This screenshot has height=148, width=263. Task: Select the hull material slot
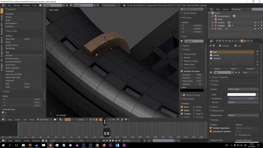232,52
